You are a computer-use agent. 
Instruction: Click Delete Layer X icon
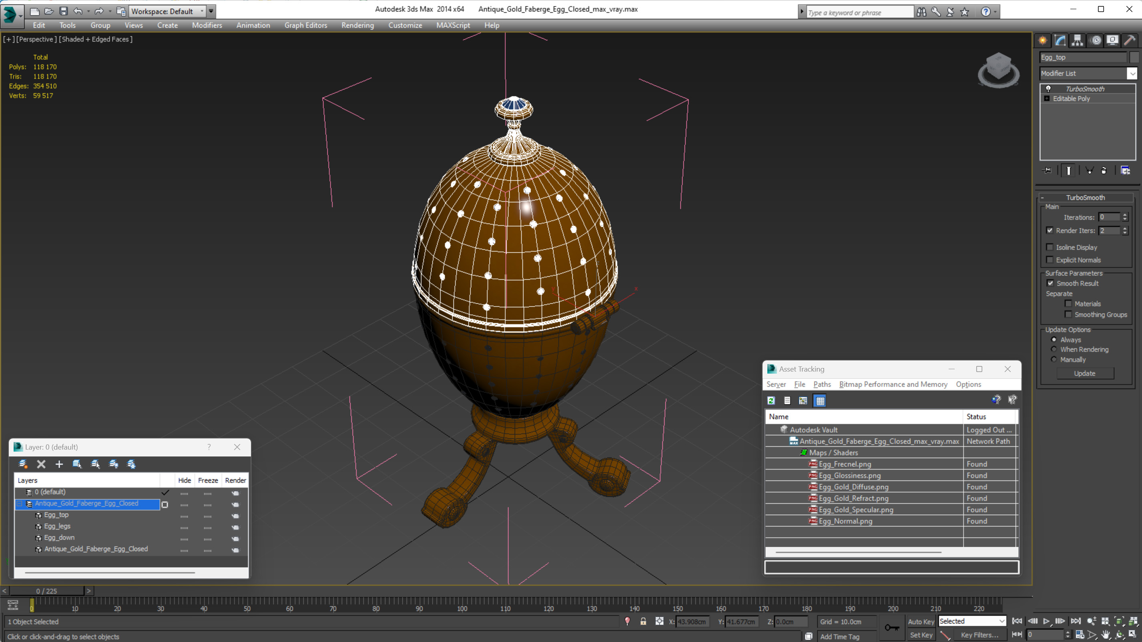(41, 464)
